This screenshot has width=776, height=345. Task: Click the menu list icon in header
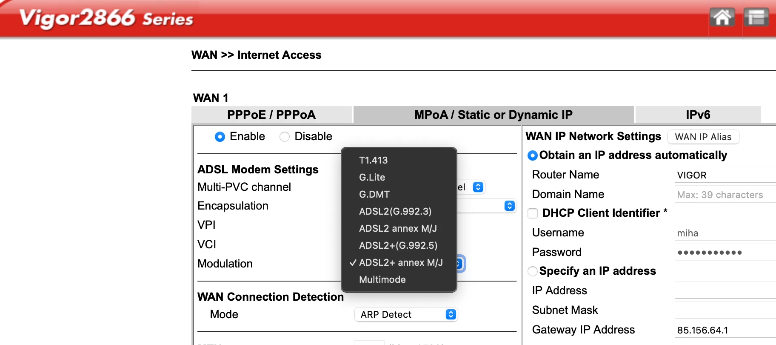756,17
